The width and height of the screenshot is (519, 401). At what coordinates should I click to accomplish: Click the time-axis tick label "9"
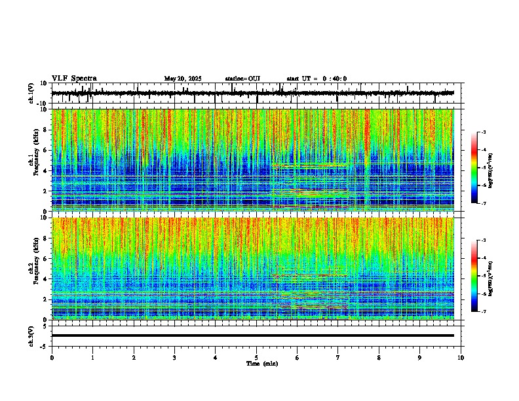click(419, 358)
